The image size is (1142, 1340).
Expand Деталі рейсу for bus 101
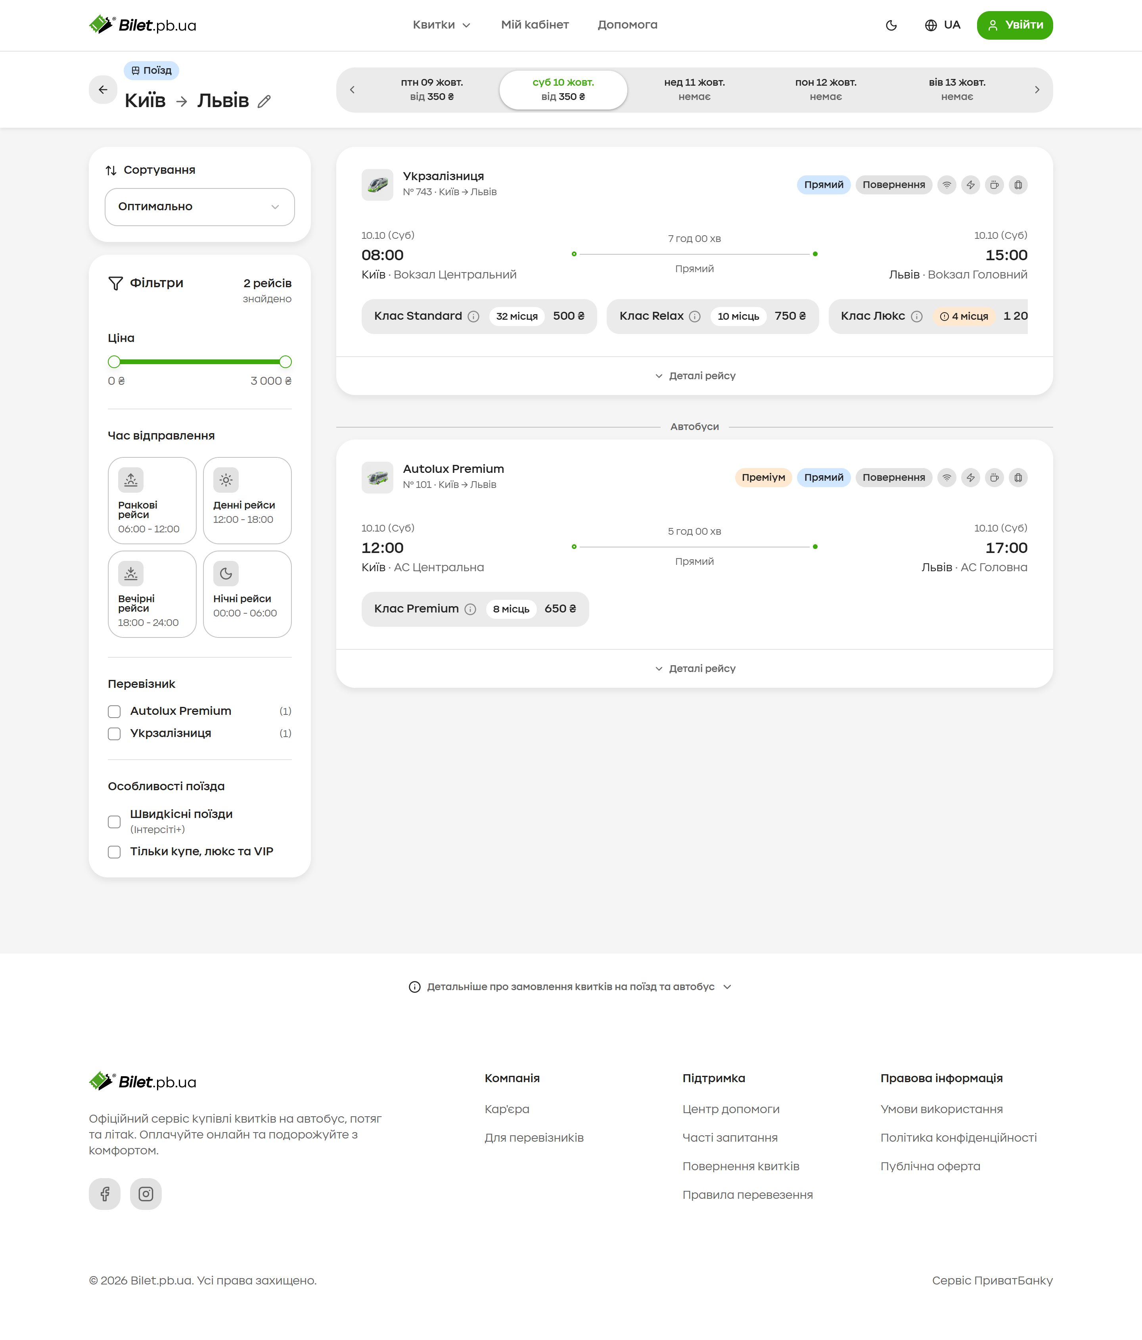695,669
